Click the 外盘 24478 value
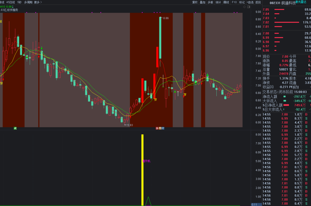311x206 pixels. click(284, 74)
